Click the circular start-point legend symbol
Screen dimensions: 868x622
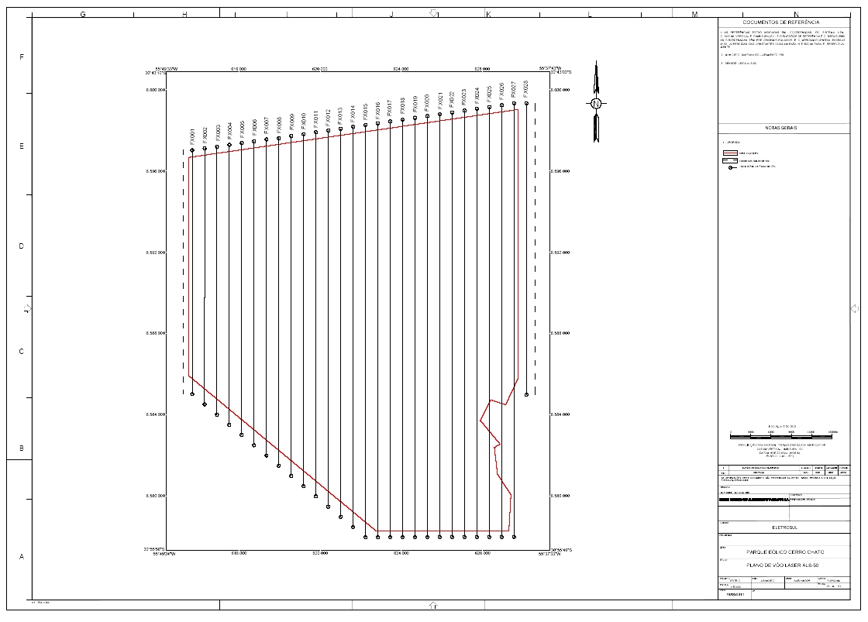tap(731, 167)
